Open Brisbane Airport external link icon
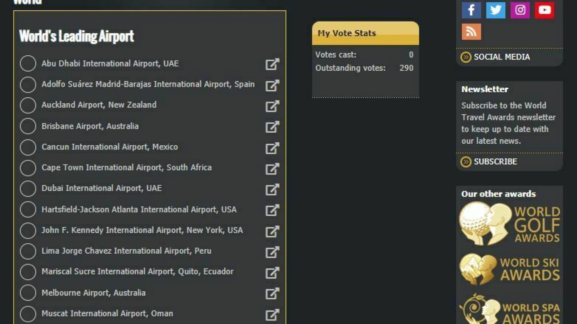 tap(272, 127)
